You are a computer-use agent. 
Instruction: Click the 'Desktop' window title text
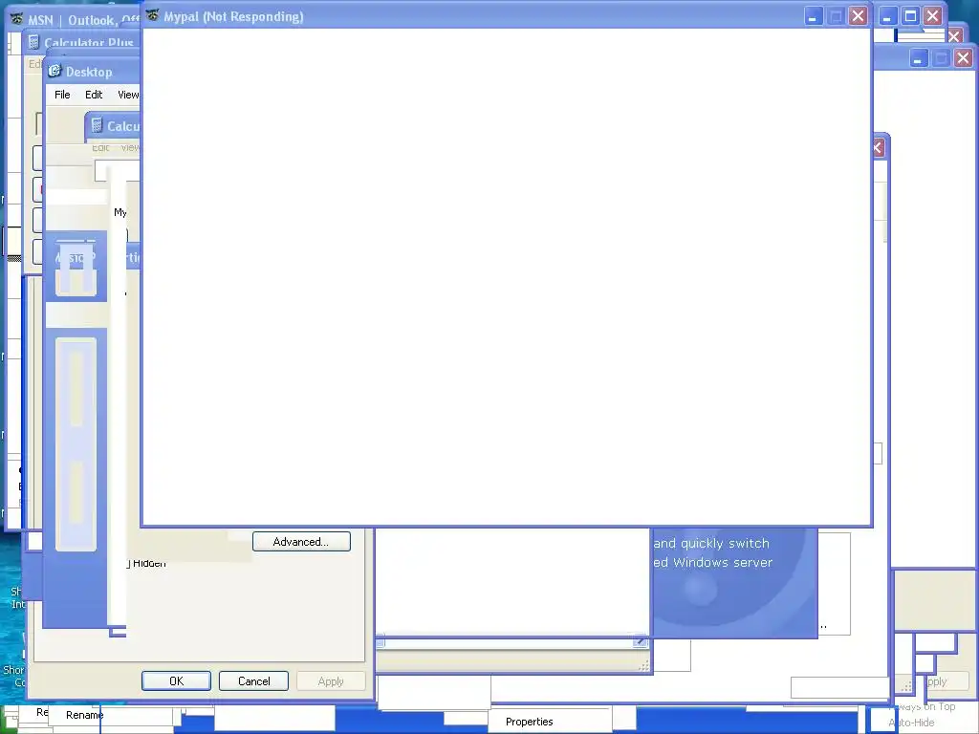(89, 72)
